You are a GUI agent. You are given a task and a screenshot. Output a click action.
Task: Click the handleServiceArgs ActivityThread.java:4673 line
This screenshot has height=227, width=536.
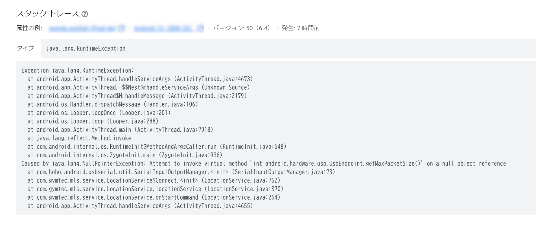(140, 79)
